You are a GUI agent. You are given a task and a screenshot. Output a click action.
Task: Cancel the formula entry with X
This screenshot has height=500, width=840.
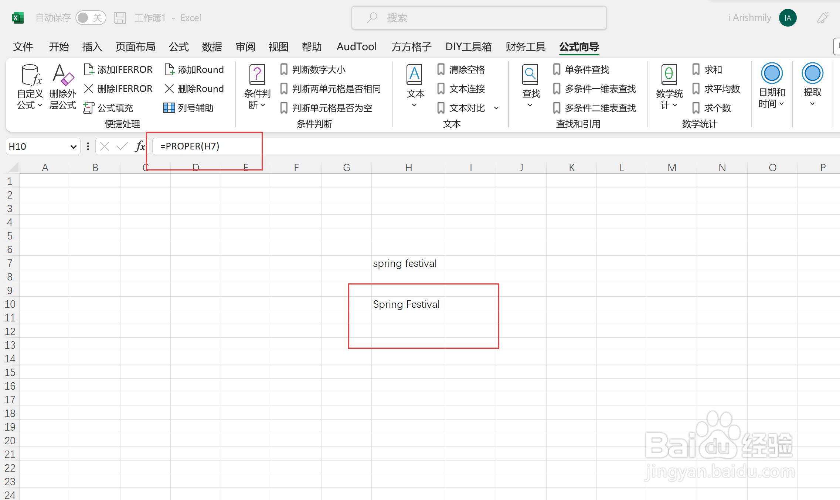pyautogui.click(x=105, y=146)
